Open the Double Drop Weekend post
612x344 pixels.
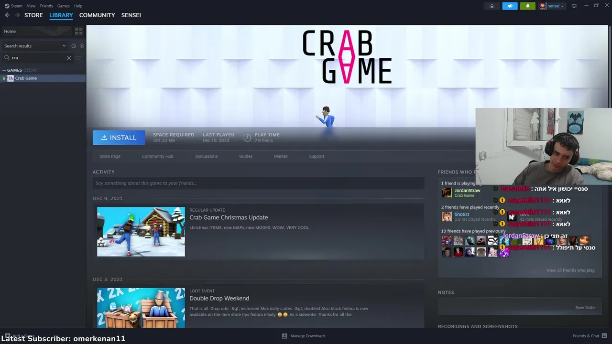pyautogui.click(x=219, y=299)
